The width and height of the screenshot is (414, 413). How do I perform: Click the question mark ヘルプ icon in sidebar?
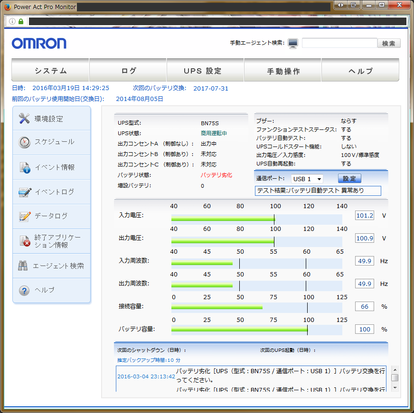click(24, 290)
